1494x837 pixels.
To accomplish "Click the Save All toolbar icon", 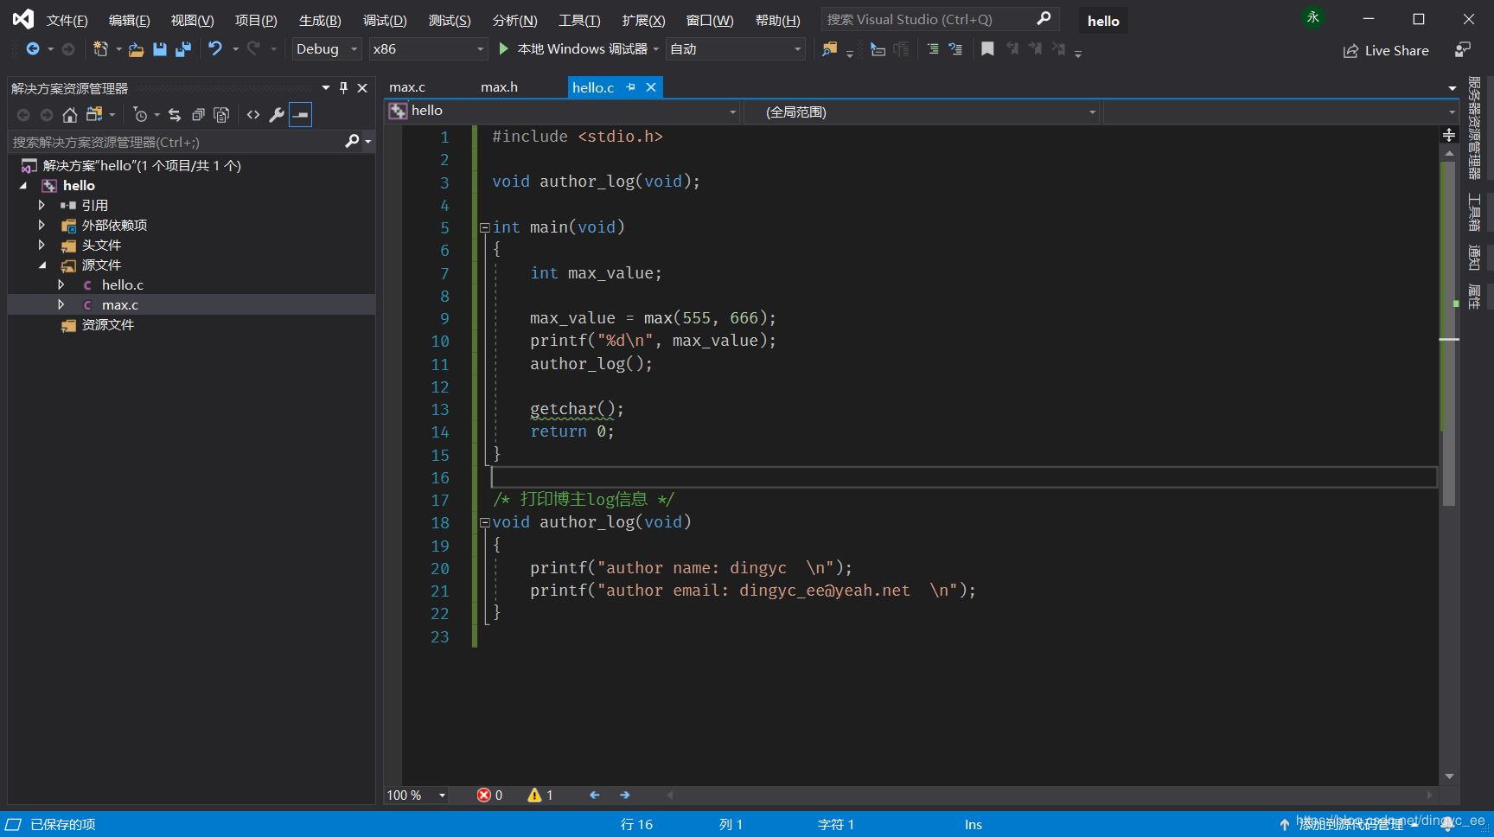I will click(182, 49).
